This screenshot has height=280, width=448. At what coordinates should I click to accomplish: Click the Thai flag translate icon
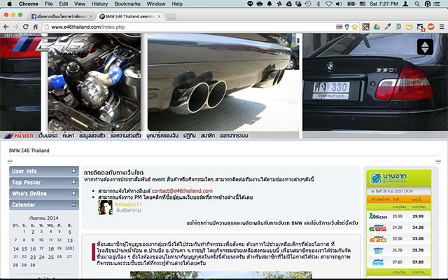pos(339,27)
